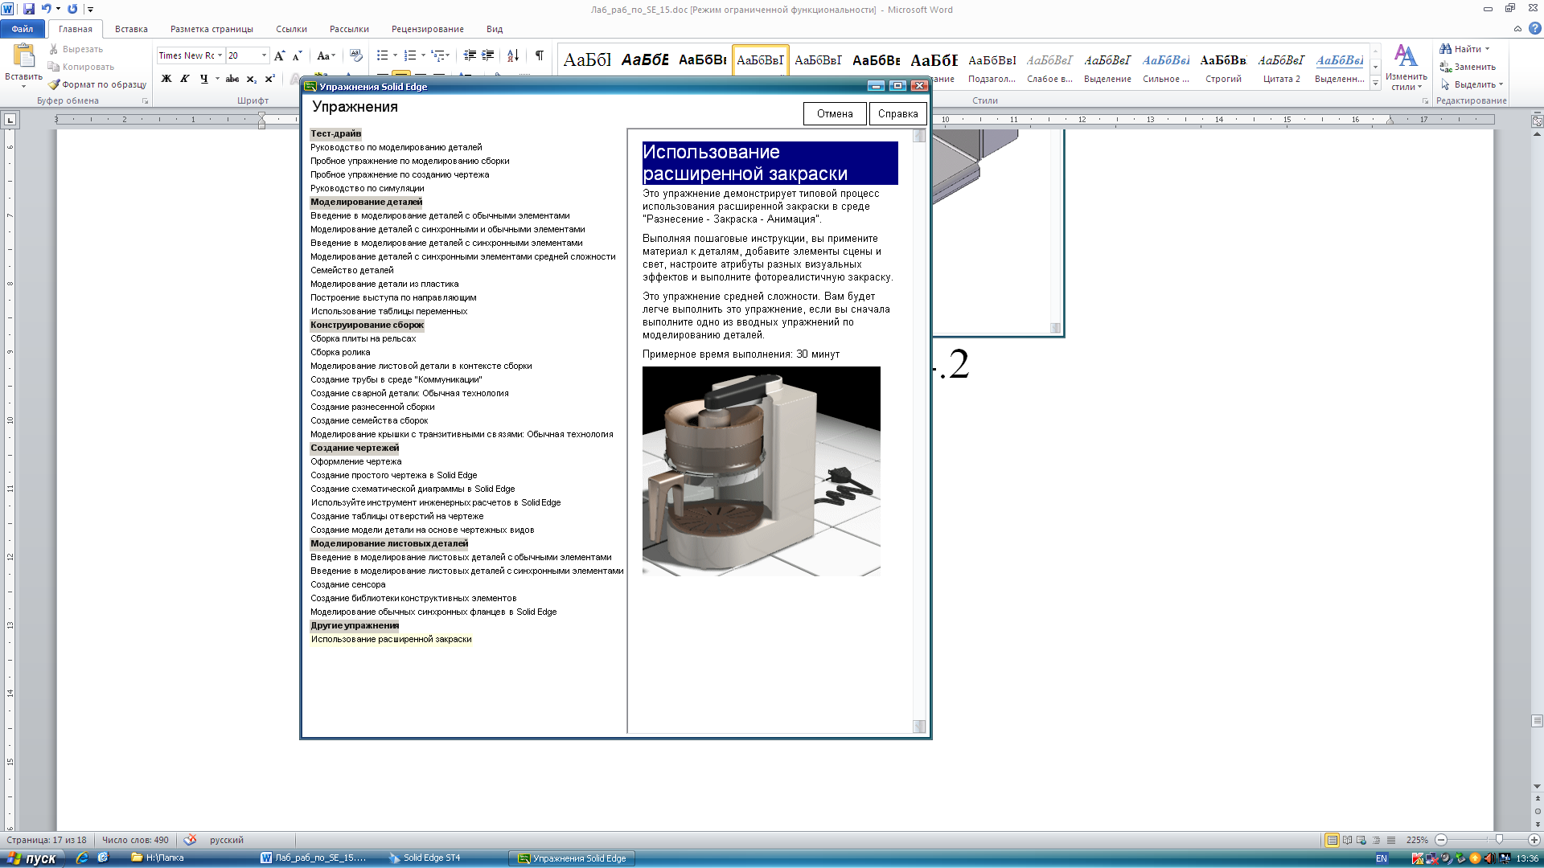Click the Increase Indent icon
The height and width of the screenshot is (868, 1544).
click(487, 55)
